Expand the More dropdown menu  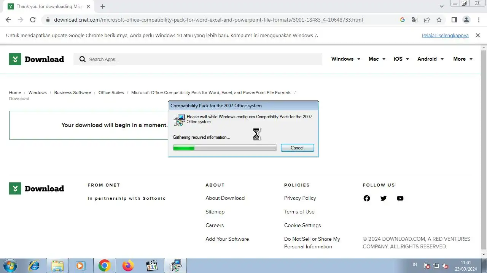(x=463, y=59)
